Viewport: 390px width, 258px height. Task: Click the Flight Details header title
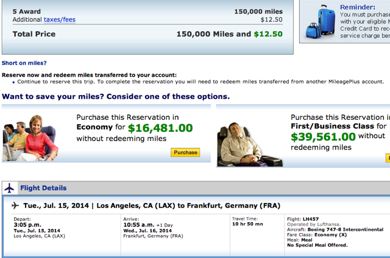[43, 188]
